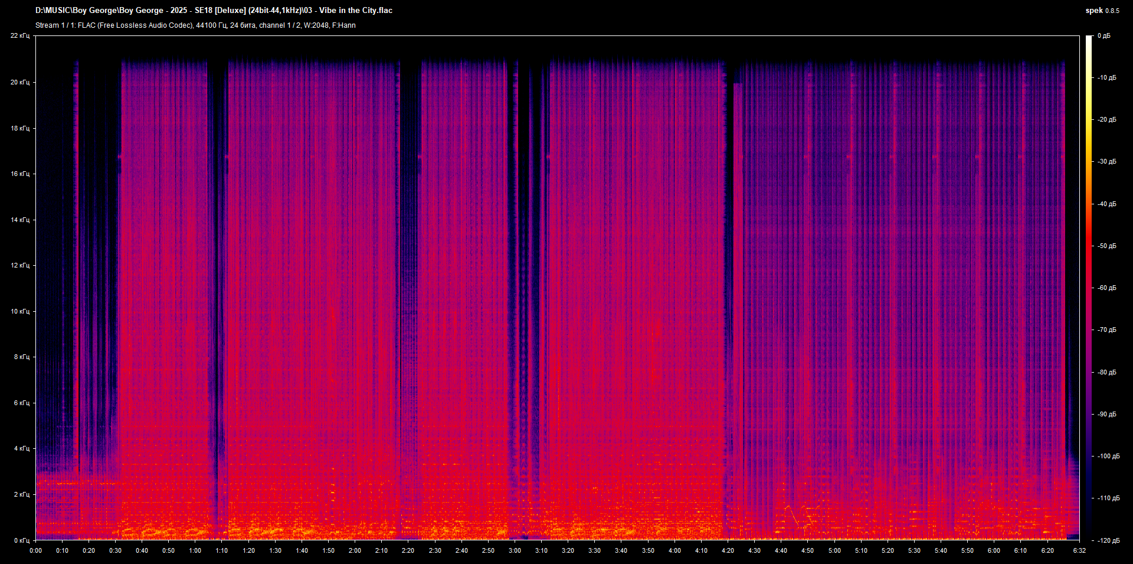Pick the 2:00 time axis label

click(355, 551)
